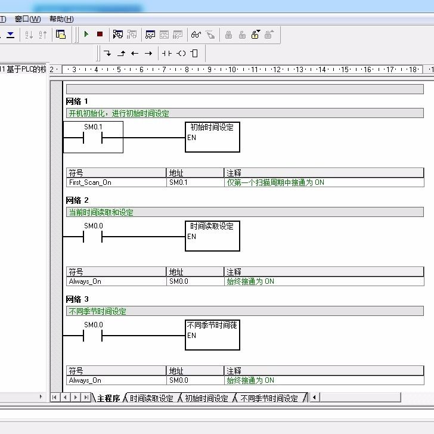Click the First_Scan_On symbol cell
Image resolution: width=434 pixels, height=434 pixels.
[x=116, y=182]
